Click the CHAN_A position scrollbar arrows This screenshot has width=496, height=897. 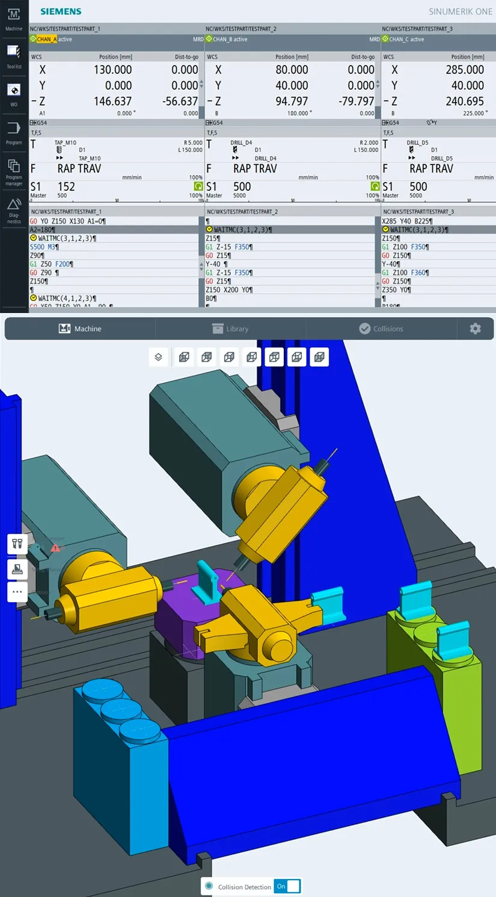pyautogui.click(x=201, y=85)
